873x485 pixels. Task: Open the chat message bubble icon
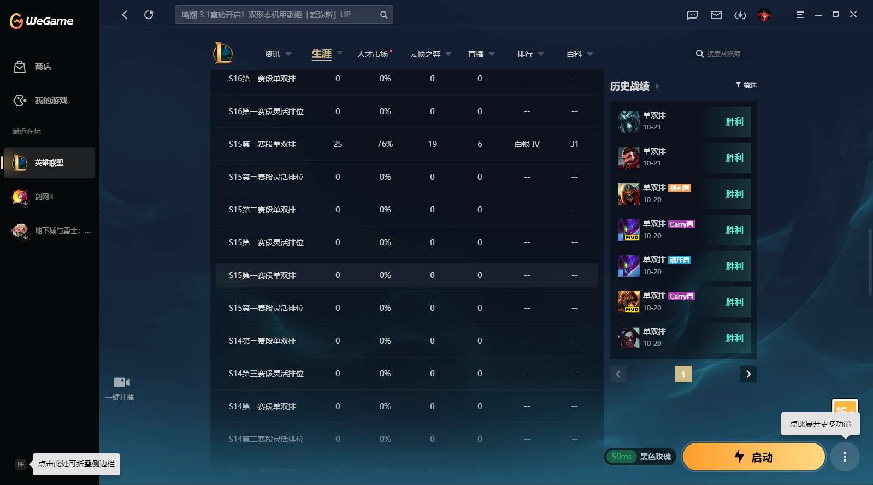pyautogui.click(x=692, y=15)
